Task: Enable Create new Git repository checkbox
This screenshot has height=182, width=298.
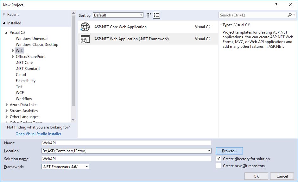Action: point(219,166)
